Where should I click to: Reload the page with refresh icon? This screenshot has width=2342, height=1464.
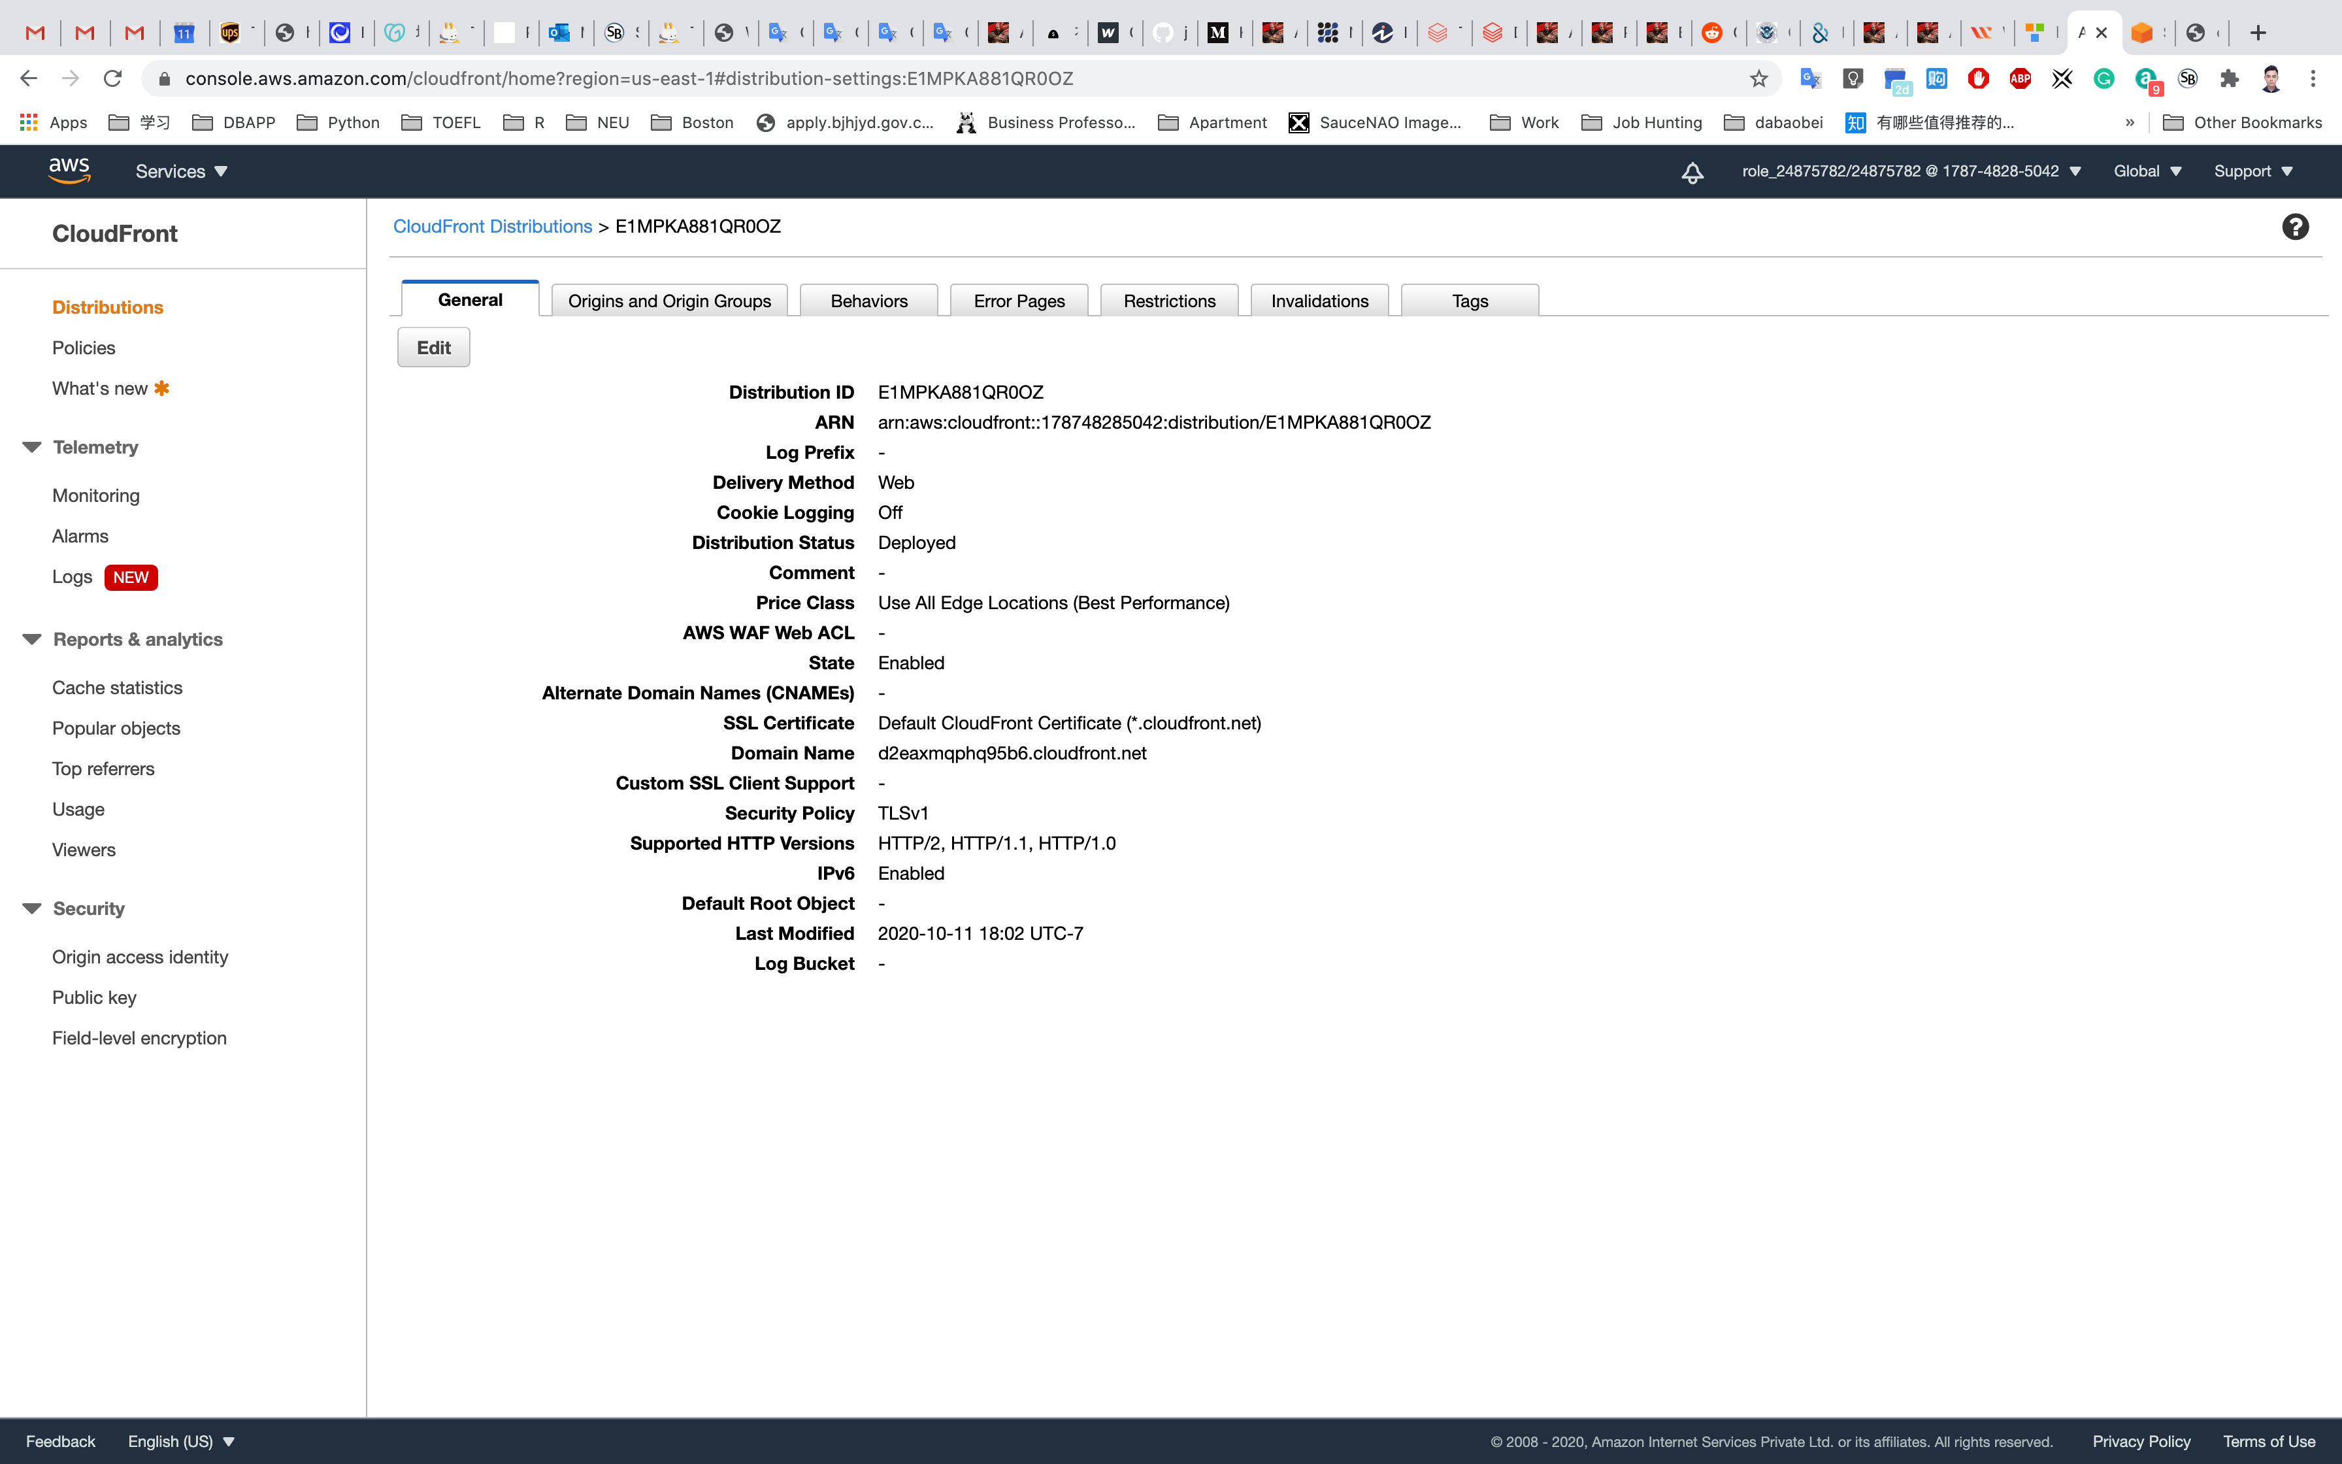pos(113,78)
